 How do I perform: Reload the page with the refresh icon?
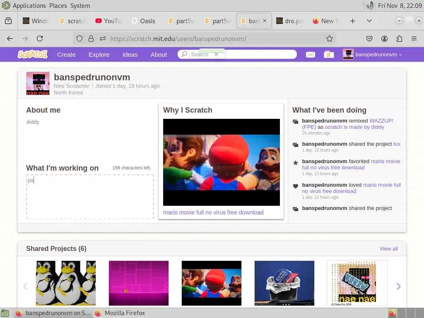pyautogui.click(x=40, y=39)
